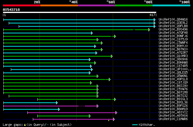The width and height of the screenshot is (193, 127).
Task: Click the cyan arrowhead ending B8AM19 alignment
Action: point(59,109)
